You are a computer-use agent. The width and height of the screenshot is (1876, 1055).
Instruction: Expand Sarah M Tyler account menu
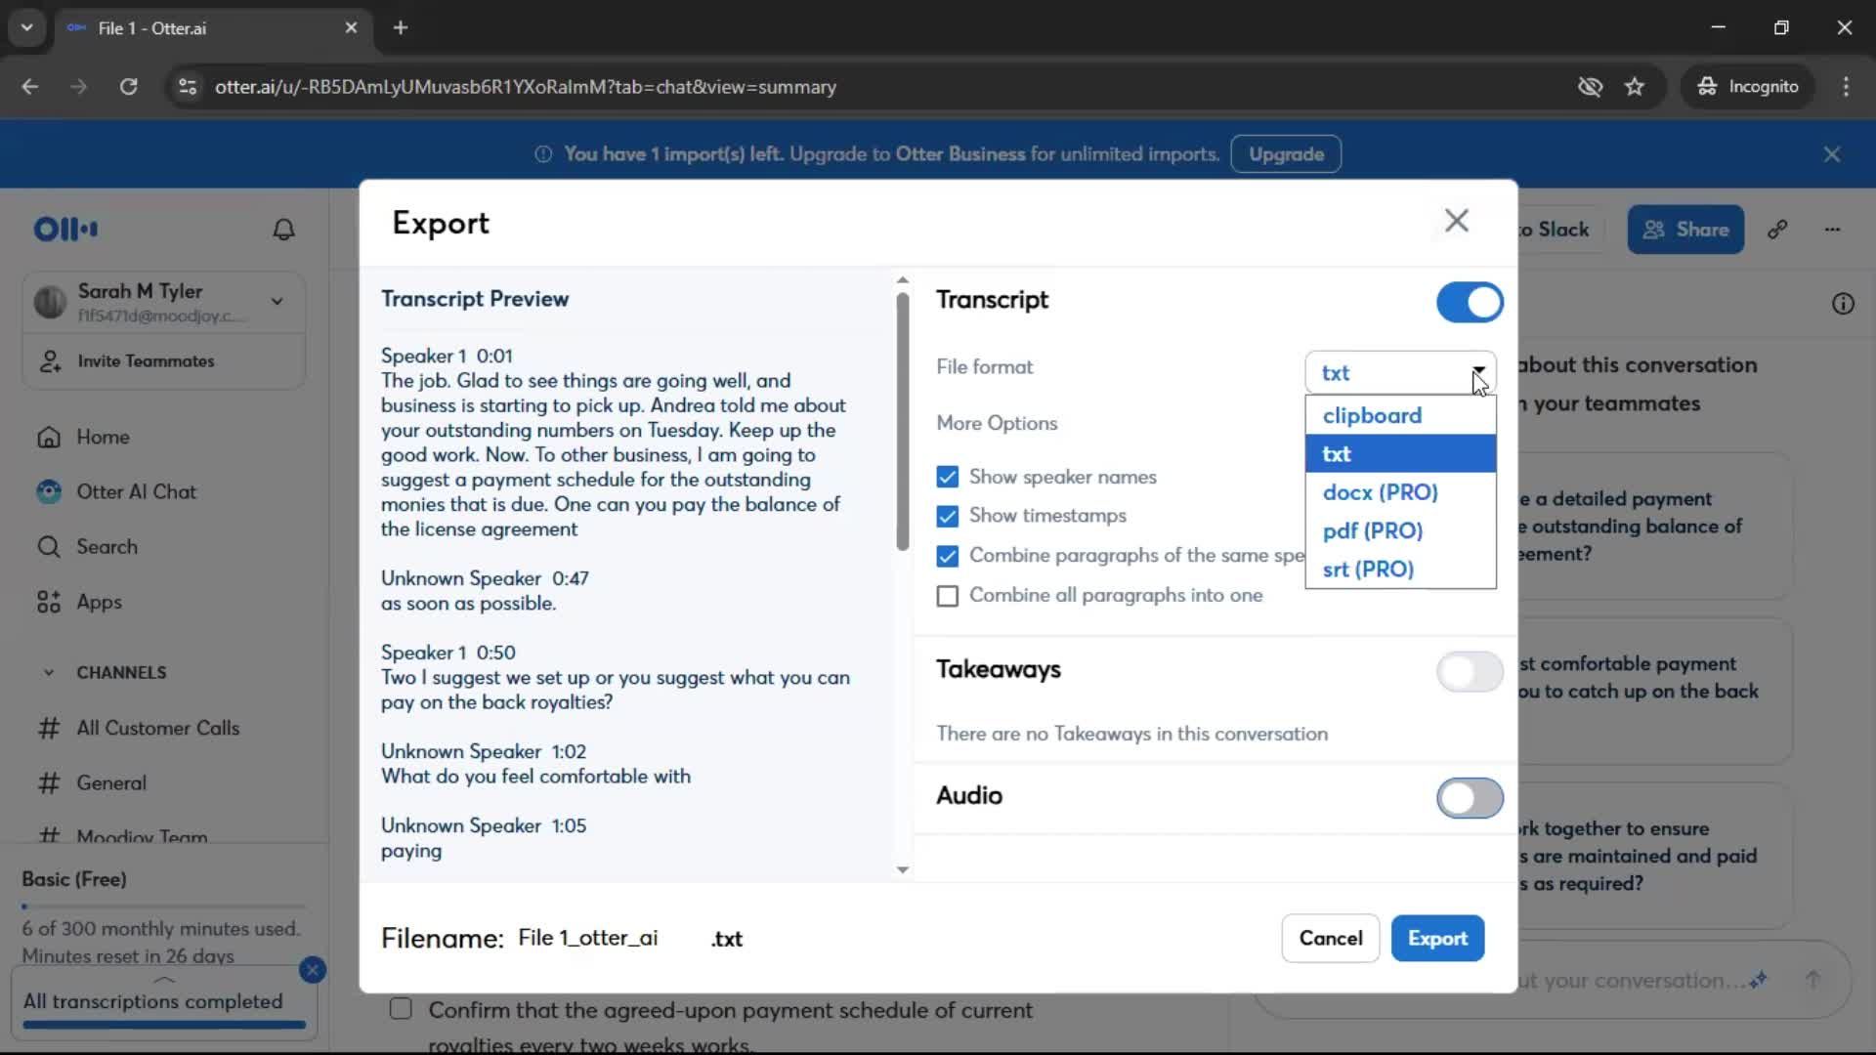pyautogui.click(x=163, y=302)
